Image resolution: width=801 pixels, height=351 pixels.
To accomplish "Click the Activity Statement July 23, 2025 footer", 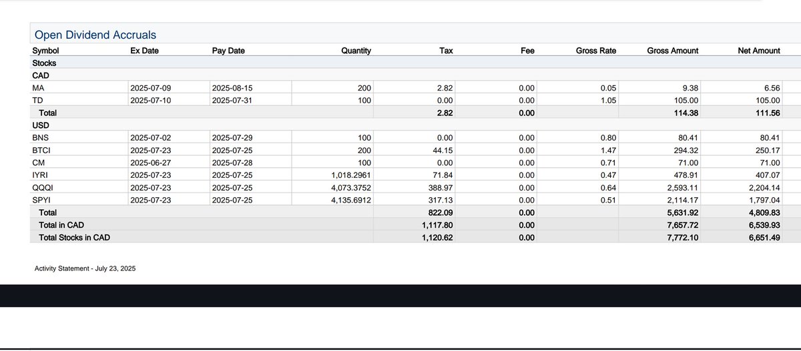I will 85,268.
